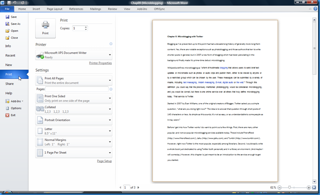
Task: Select the Print section in the sidebar
Action: pos(14,74)
